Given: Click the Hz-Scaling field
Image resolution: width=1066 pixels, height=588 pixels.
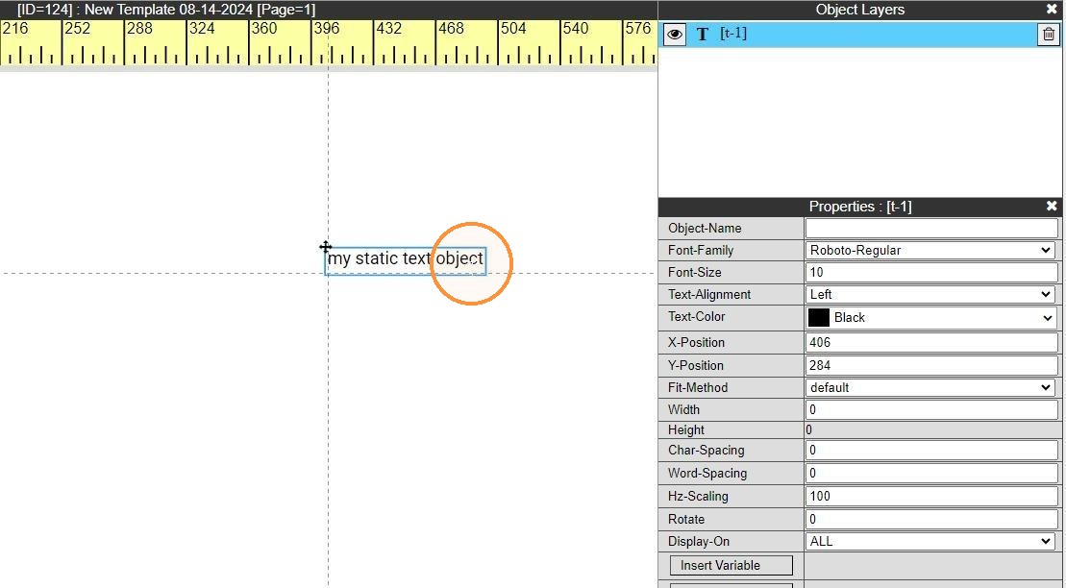Looking at the screenshot, I should (931, 496).
